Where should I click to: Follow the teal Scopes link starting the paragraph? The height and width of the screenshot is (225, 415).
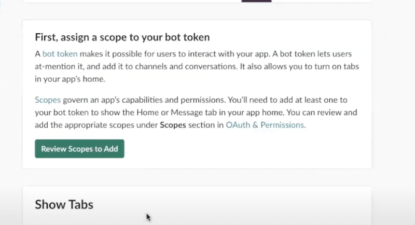coord(48,100)
